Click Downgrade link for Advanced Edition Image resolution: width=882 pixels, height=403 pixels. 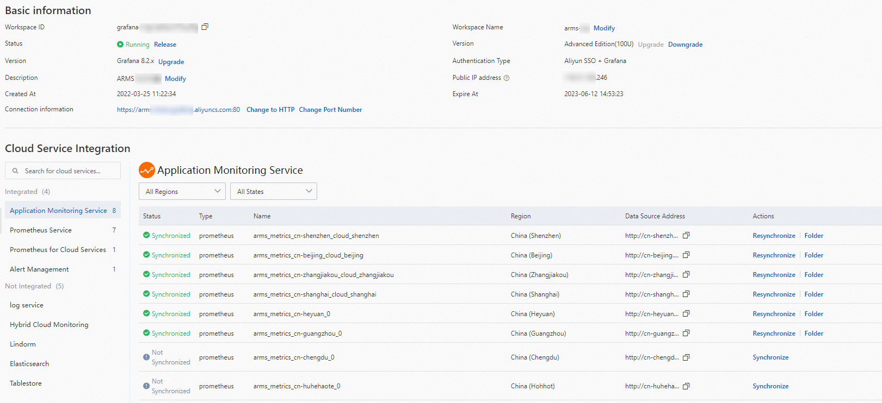(x=685, y=45)
